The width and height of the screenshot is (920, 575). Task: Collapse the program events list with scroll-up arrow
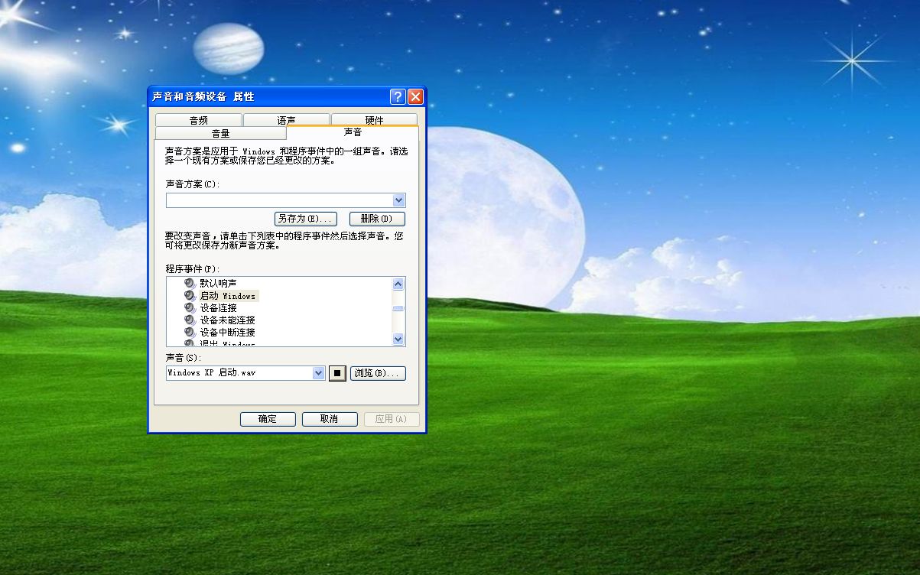[x=398, y=283]
